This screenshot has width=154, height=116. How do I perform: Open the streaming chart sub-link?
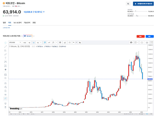(x=6, y=28)
